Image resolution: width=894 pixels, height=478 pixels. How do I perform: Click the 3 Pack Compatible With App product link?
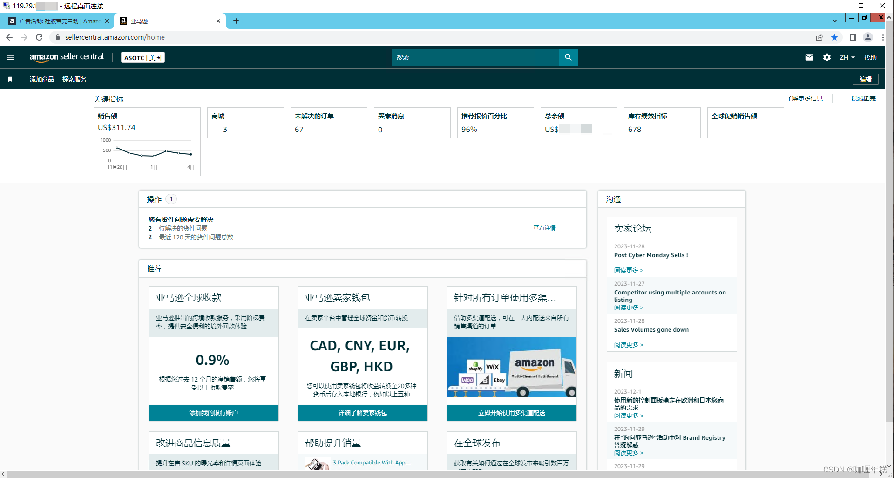point(372,463)
